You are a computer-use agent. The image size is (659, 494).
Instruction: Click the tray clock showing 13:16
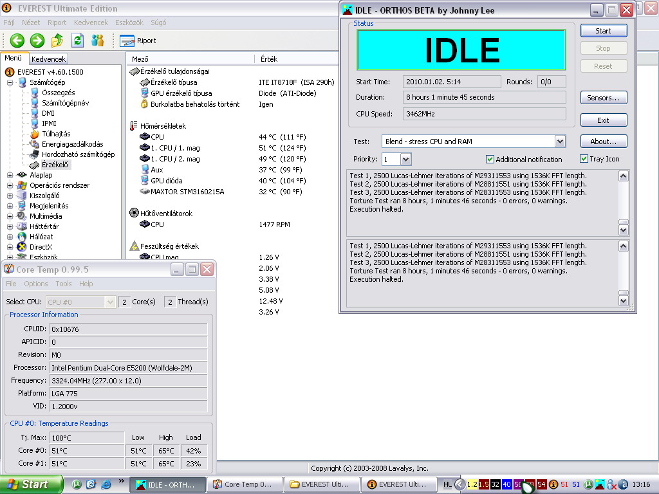642,484
